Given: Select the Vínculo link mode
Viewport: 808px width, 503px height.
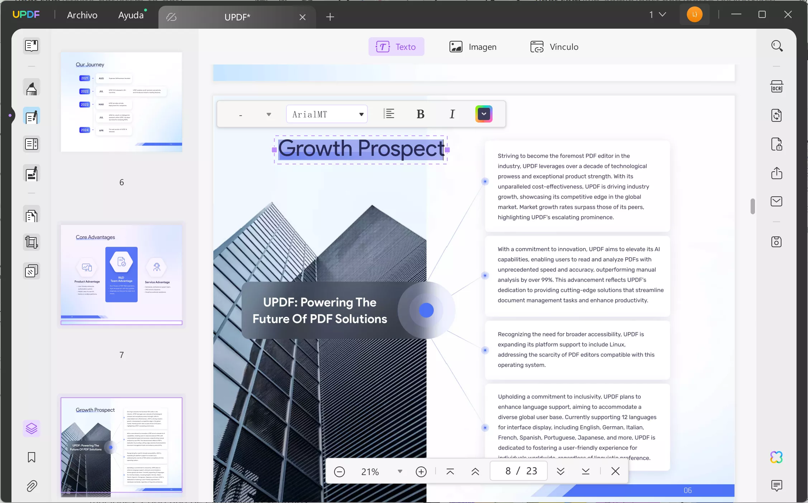Looking at the screenshot, I should [554, 47].
